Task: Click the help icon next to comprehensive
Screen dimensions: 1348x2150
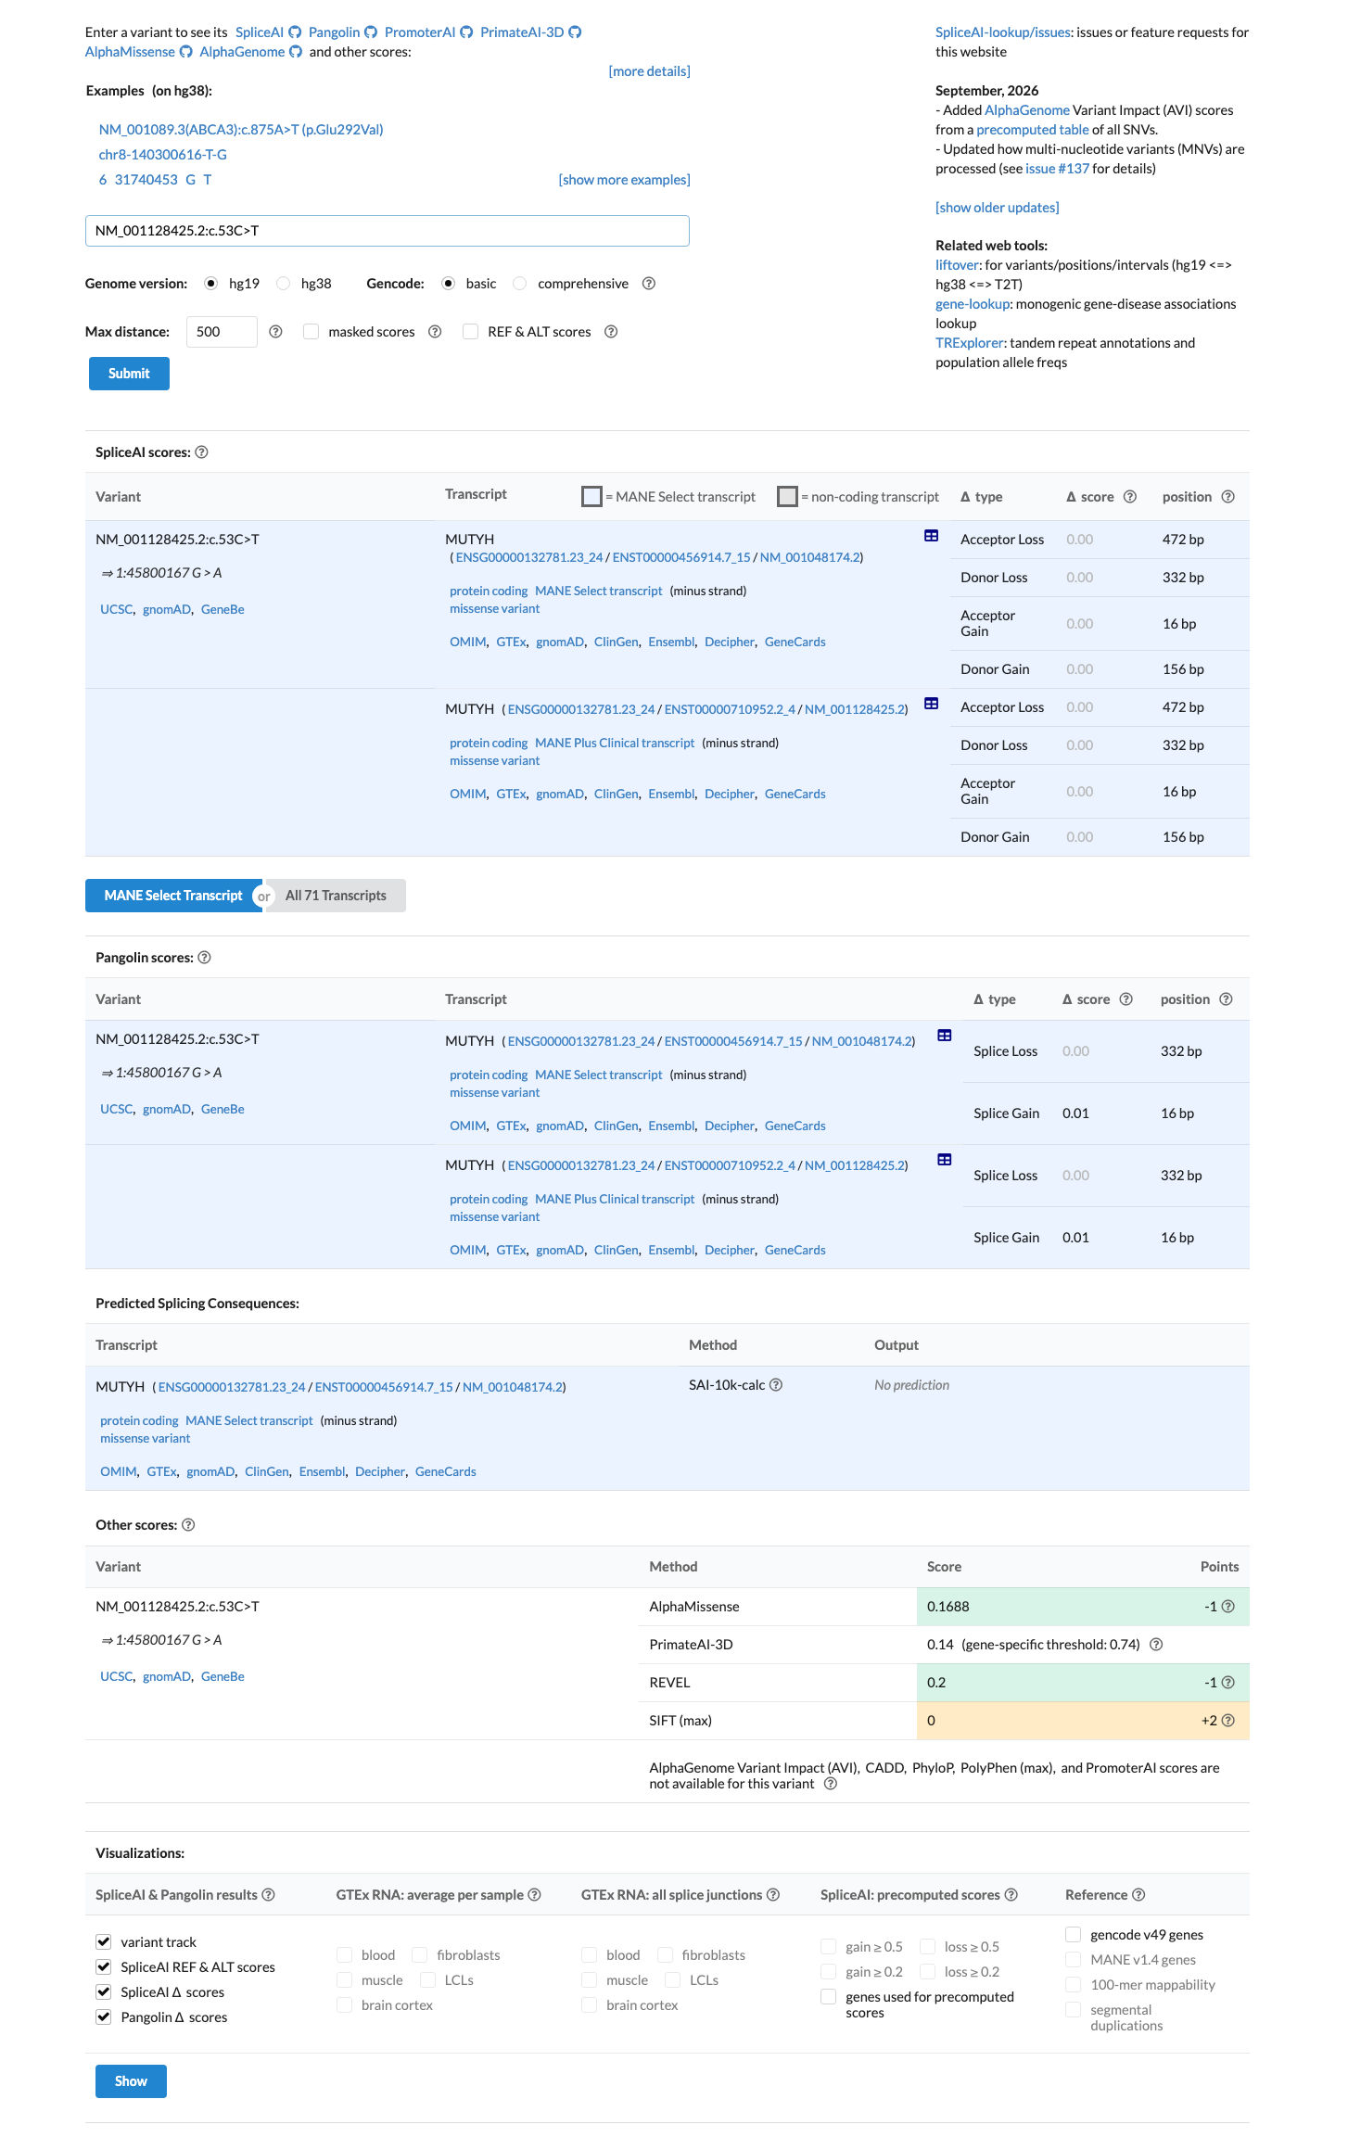Action: click(649, 284)
